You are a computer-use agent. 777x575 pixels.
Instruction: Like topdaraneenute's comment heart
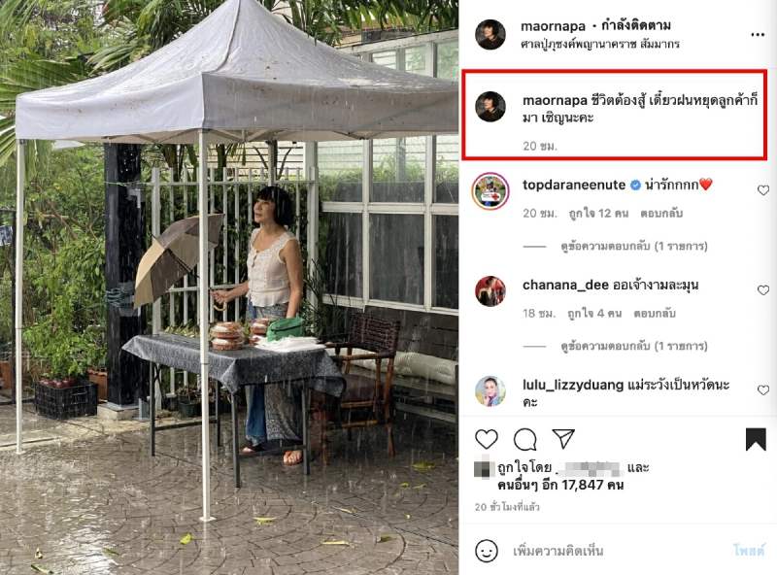(763, 189)
